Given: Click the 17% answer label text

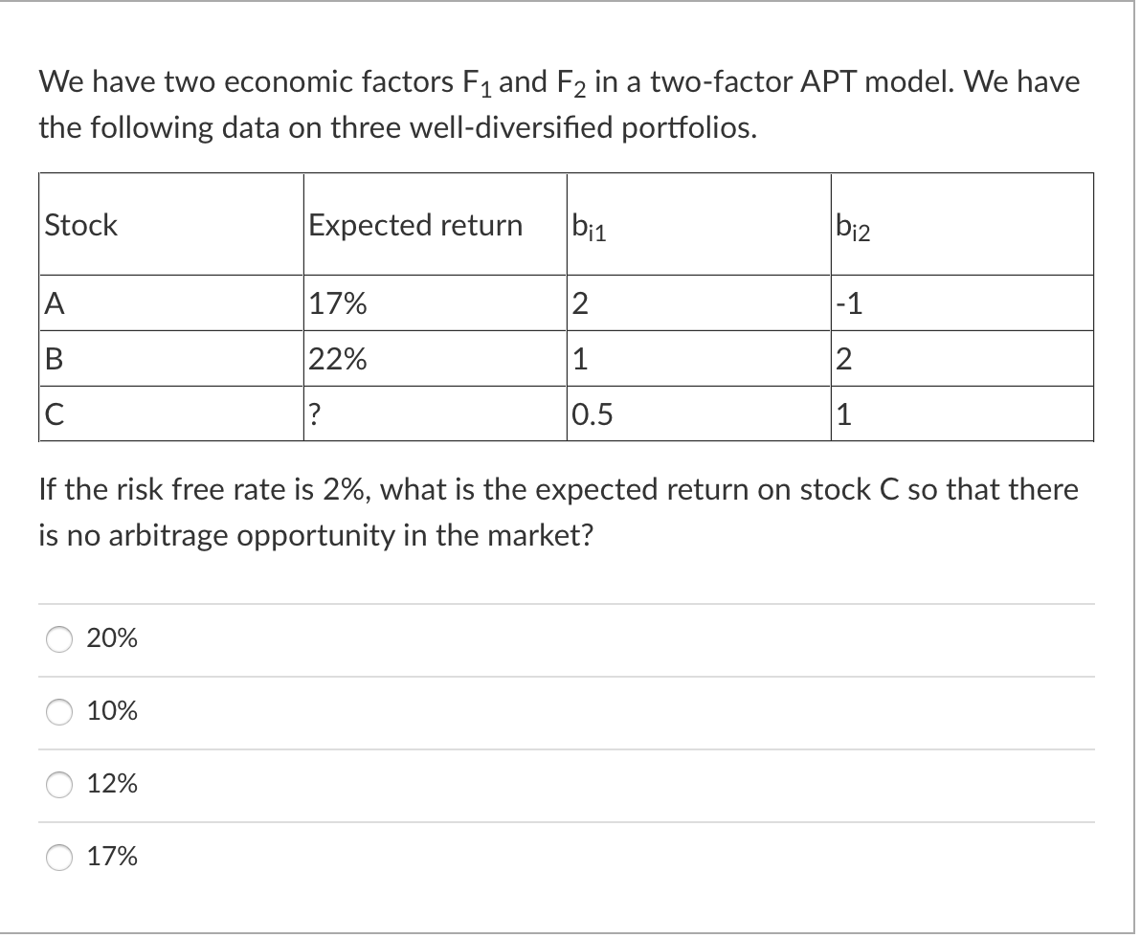Looking at the screenshot, I should click(x=111, y=857).
